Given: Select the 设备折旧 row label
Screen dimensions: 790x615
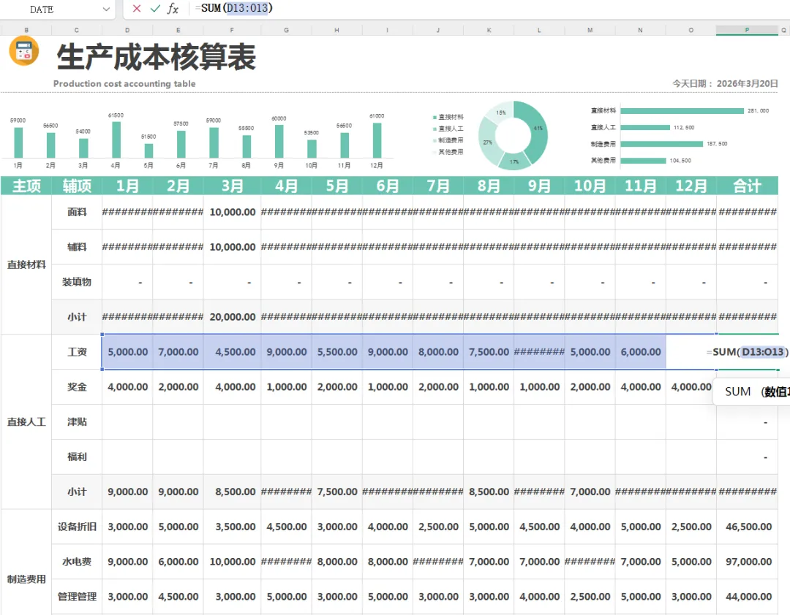Looking at the screenshot, I should (x=77, y=527).
